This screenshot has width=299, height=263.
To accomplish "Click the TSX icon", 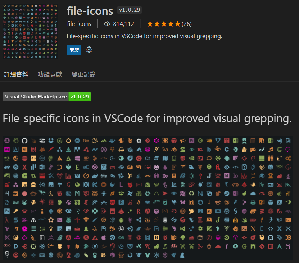I will 68,229.
